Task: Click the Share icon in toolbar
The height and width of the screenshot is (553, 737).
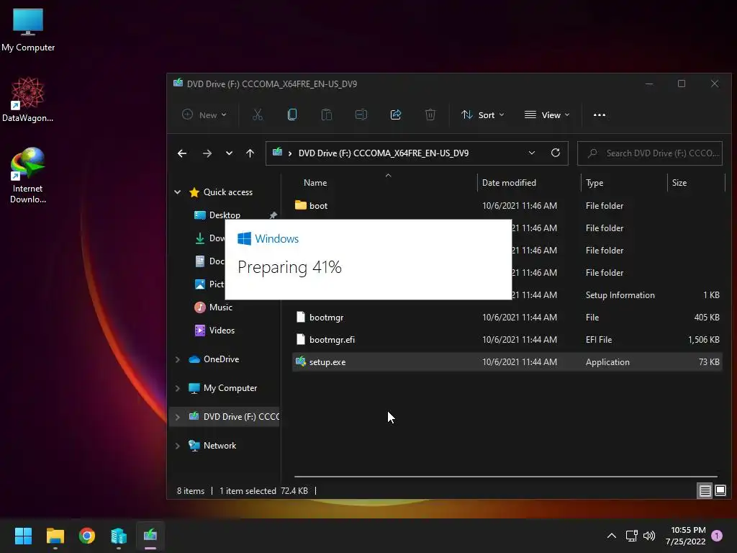Action: coord(396,114)
